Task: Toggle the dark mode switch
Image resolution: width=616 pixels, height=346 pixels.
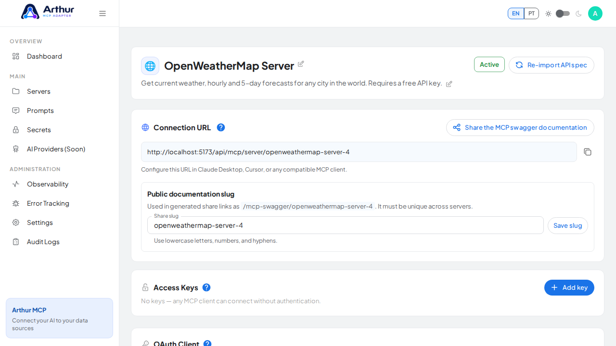Action: click(x=563, y=13)
